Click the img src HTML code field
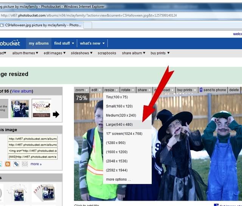 point(33,151)
